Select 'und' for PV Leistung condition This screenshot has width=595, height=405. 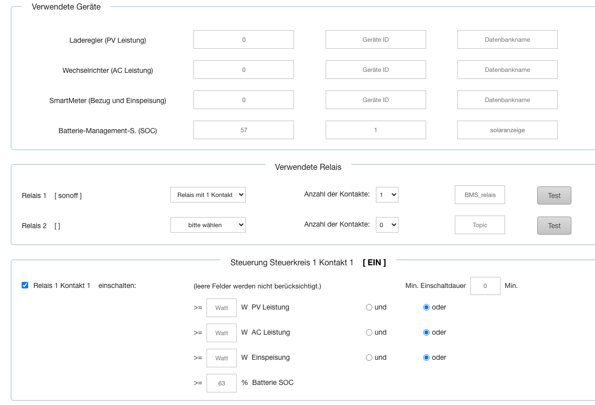[369, 308]
